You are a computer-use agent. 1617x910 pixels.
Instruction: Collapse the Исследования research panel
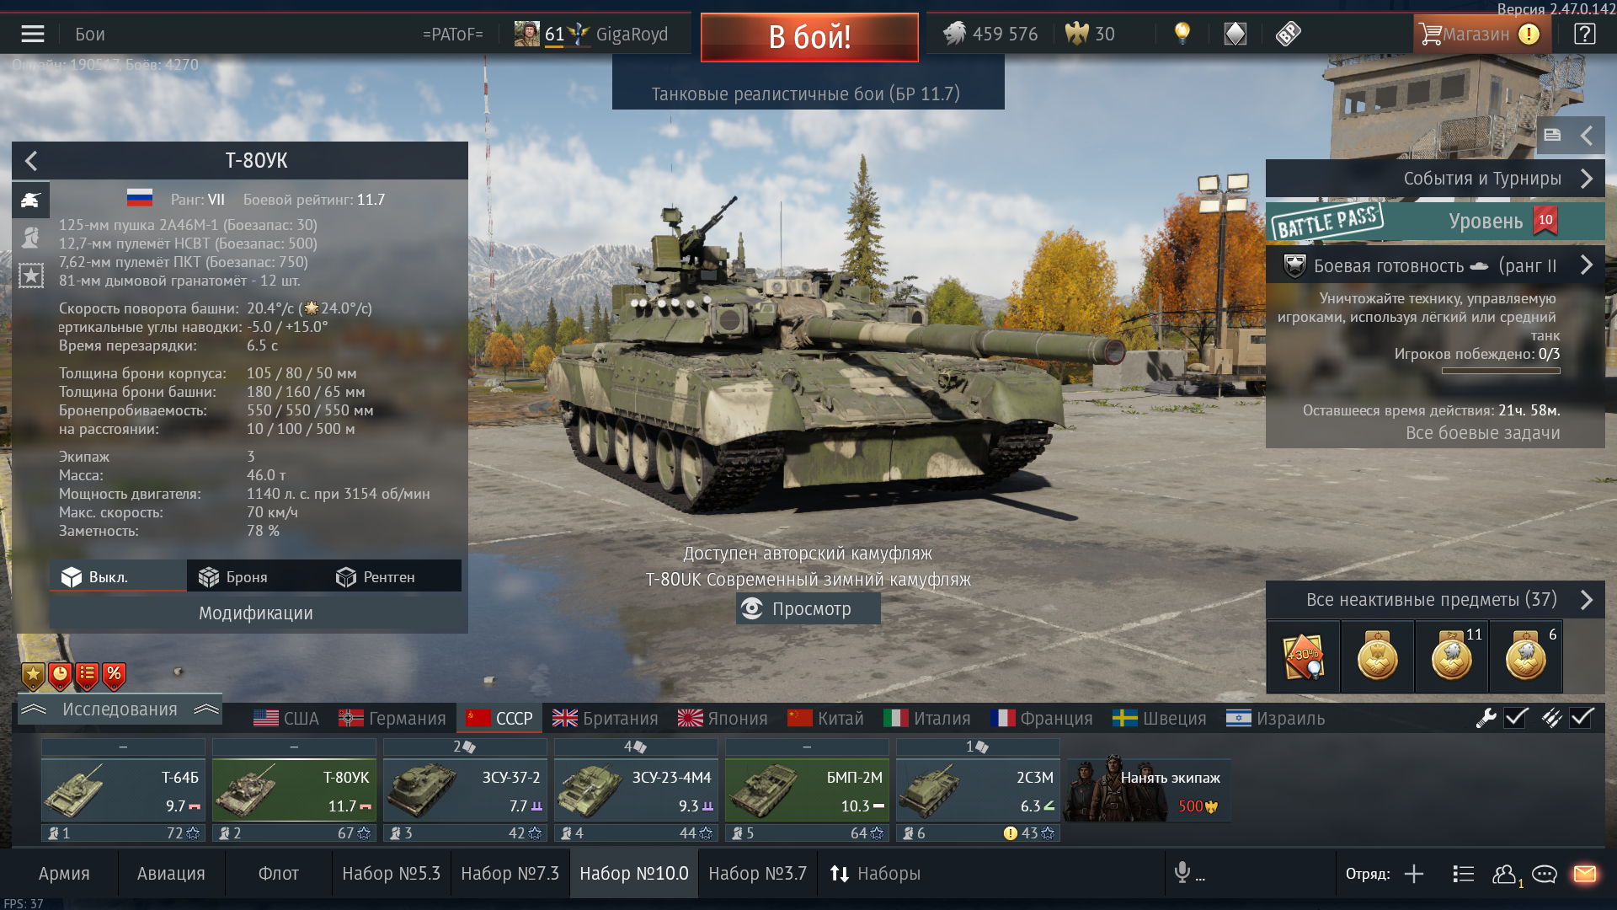[x=120, y=709]
